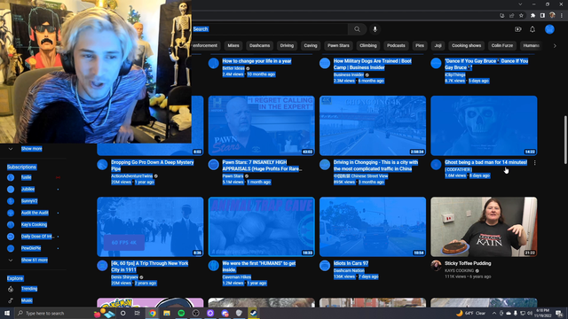Viewport: 568px width, 319px height.
Task: Click the page vertical scrollbar thumb
Action: pyautogui.click(x=565, y=140)
